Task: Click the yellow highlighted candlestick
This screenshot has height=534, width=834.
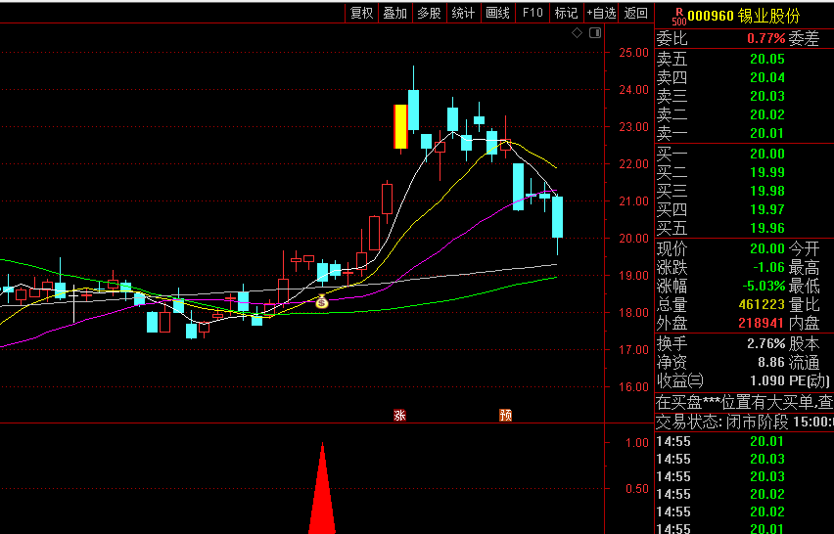Action: pyautogui.click(x=400, y=126)
